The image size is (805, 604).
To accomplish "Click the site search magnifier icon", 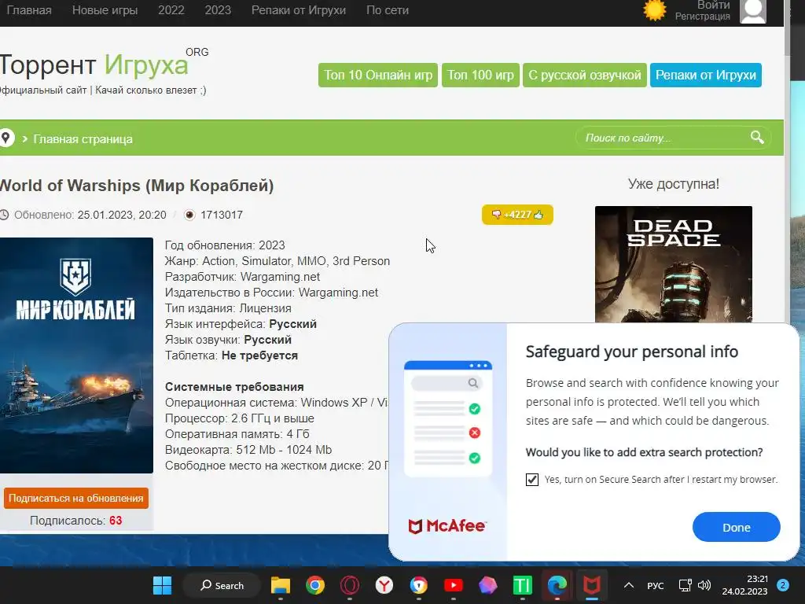I will tap(757, 138).
